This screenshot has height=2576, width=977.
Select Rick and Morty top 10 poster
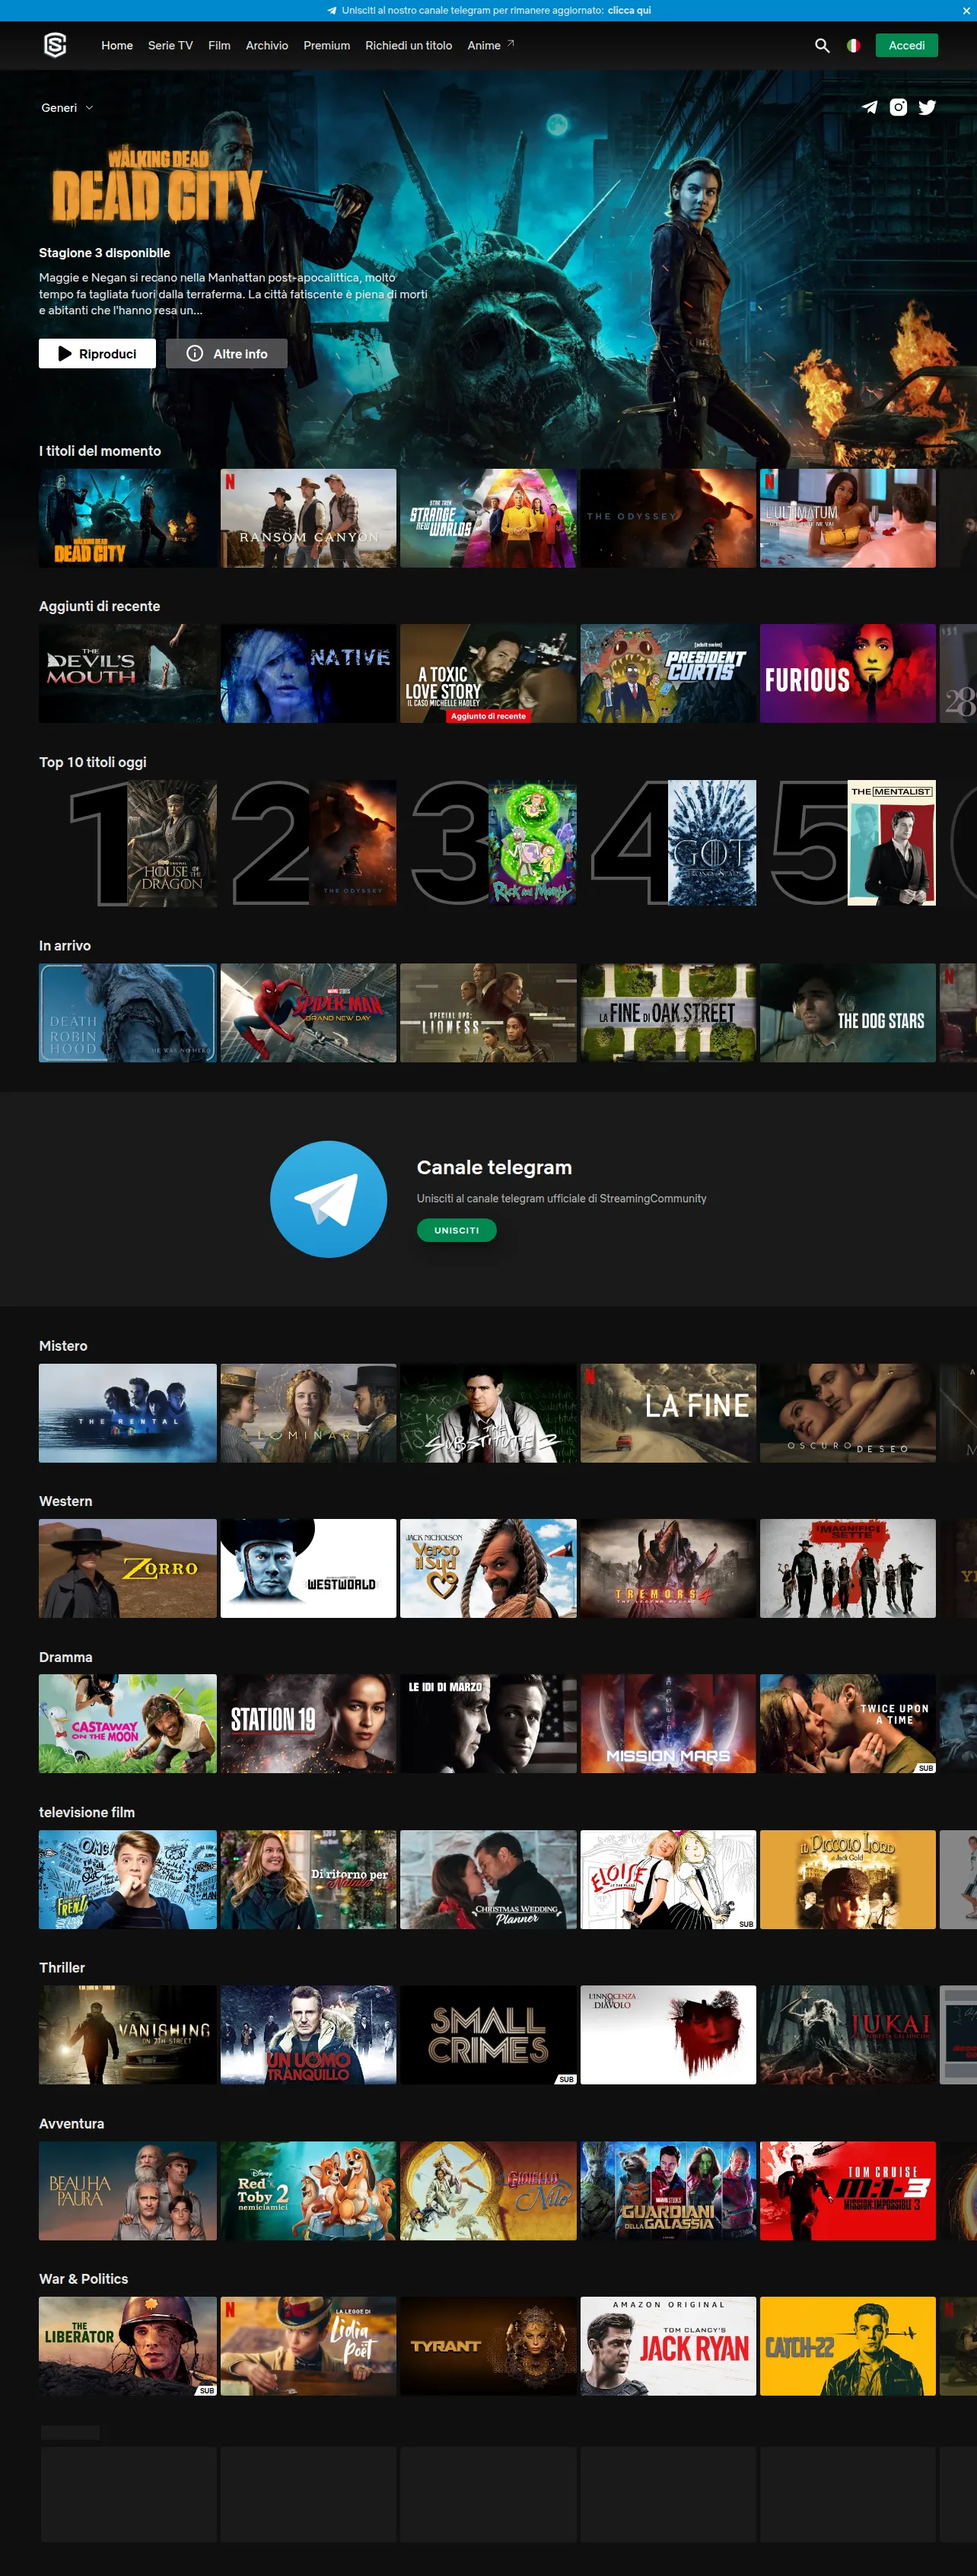point(532,843)
